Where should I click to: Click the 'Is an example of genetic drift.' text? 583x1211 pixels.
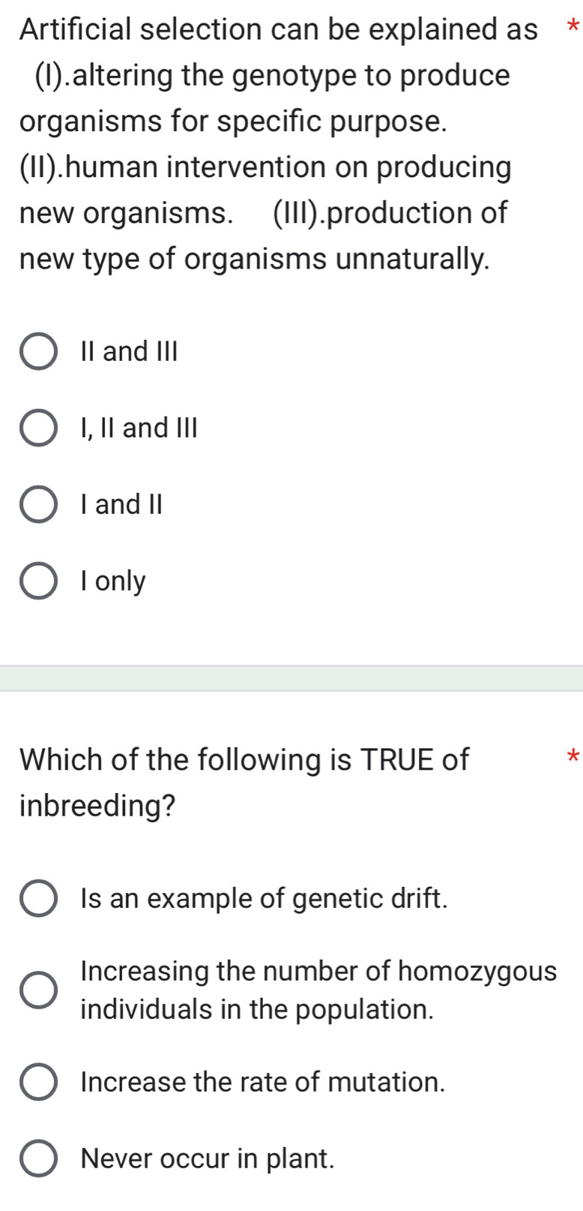[264, 898]
